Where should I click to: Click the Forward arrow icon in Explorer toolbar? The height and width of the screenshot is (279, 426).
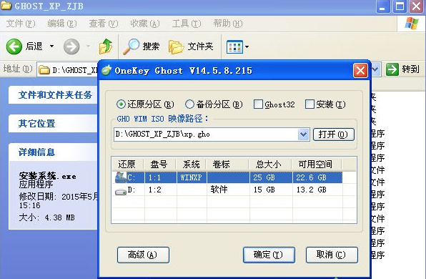[x=71, y=46]
